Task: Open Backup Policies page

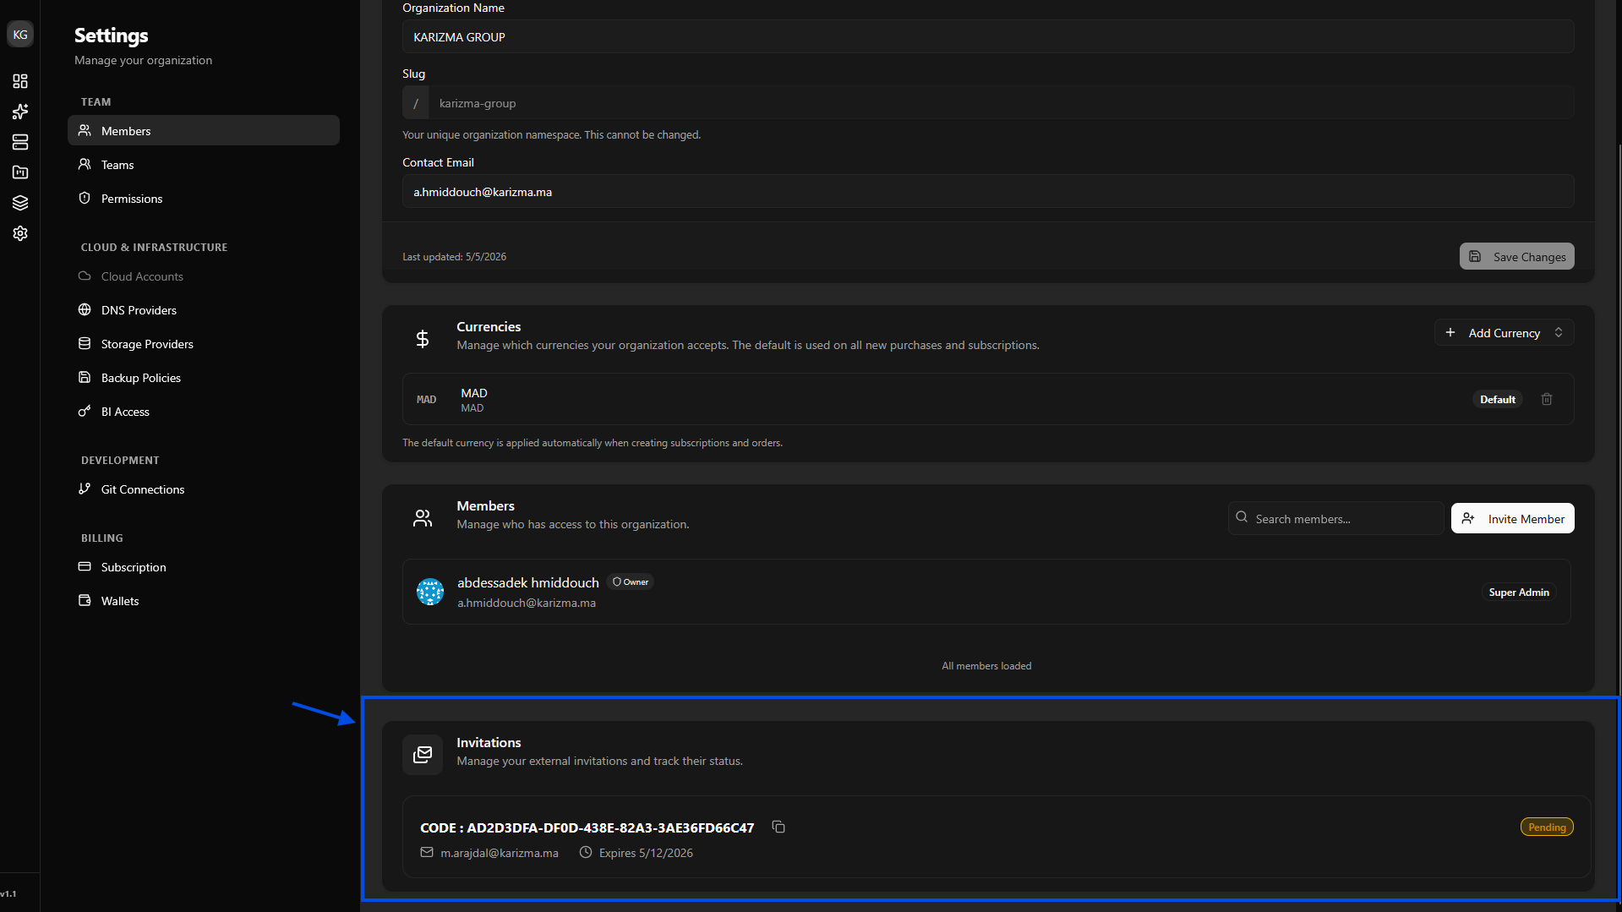Action: pos(204,378)
